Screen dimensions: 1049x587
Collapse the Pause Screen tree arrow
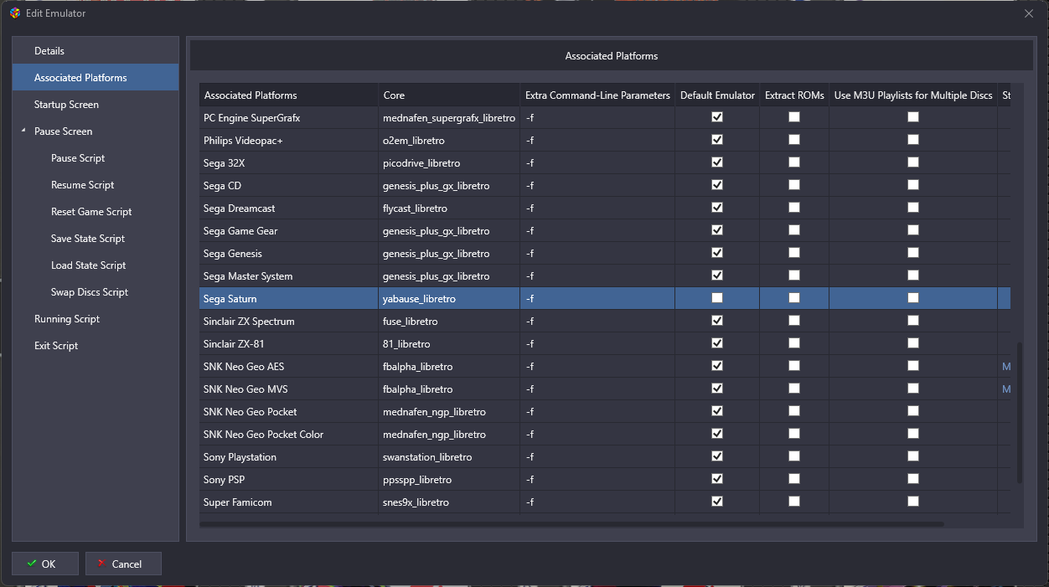[23, 131]
